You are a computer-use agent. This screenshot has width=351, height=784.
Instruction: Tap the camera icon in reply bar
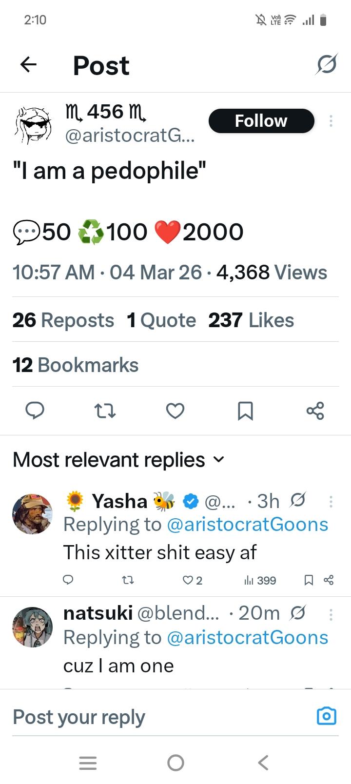point(326,716)
